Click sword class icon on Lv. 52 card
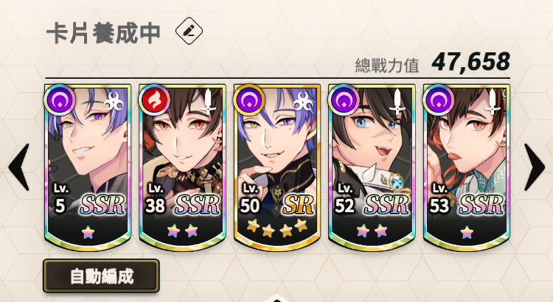Image resolution: width=553 pixels, height=302 pixels. click(397, 102)
